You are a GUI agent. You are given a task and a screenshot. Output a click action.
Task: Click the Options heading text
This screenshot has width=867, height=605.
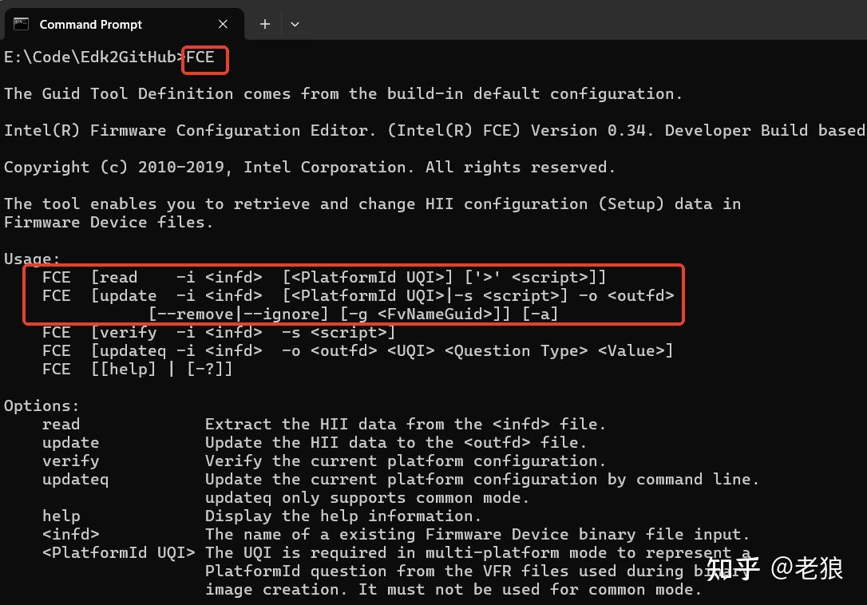pyautogui.click(x=41, y=405)
